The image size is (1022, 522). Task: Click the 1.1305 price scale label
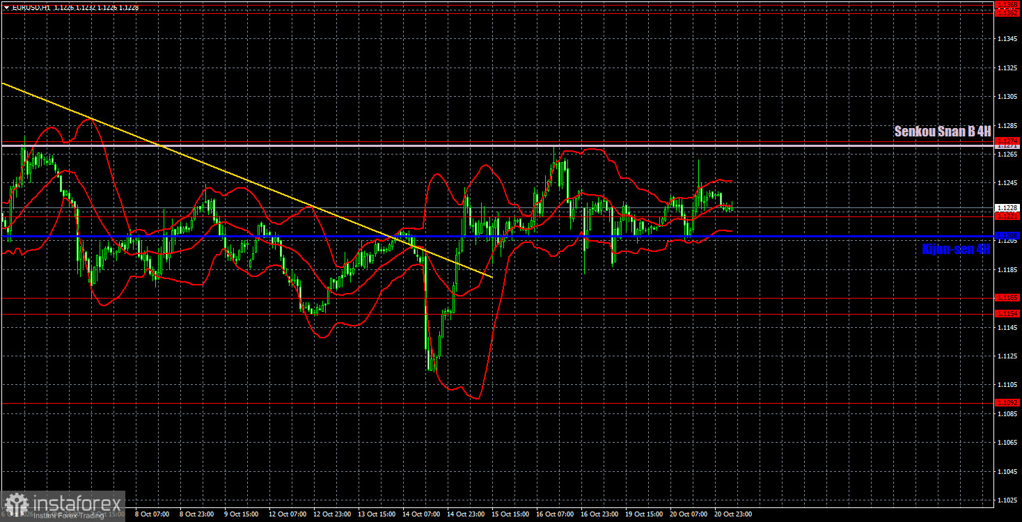point(1007,97)
